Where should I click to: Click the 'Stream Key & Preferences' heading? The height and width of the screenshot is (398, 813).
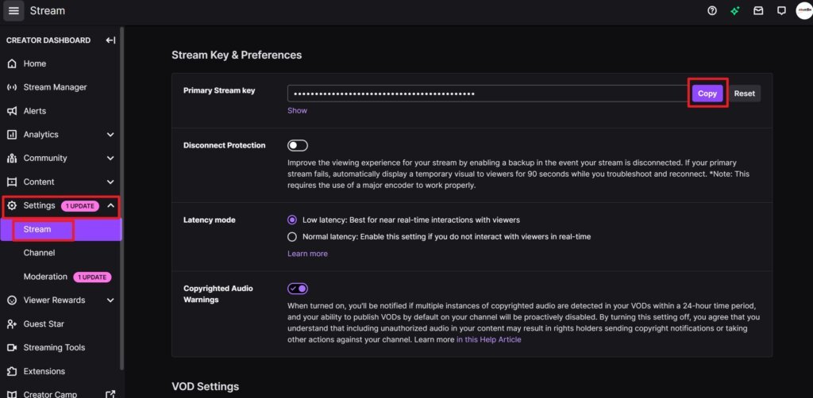click(x=237, y=55)
